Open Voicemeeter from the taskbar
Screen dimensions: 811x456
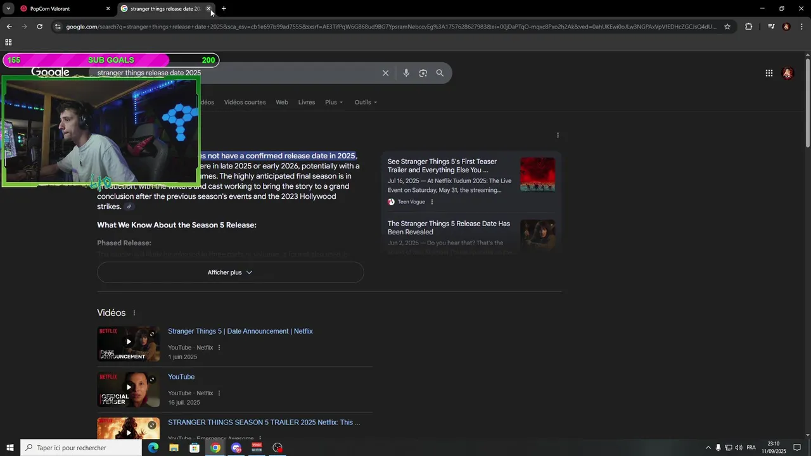257,448
